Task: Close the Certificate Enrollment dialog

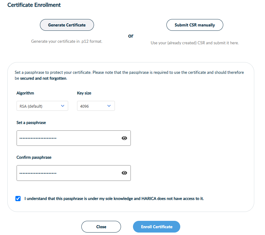Action: click(101, 227)
